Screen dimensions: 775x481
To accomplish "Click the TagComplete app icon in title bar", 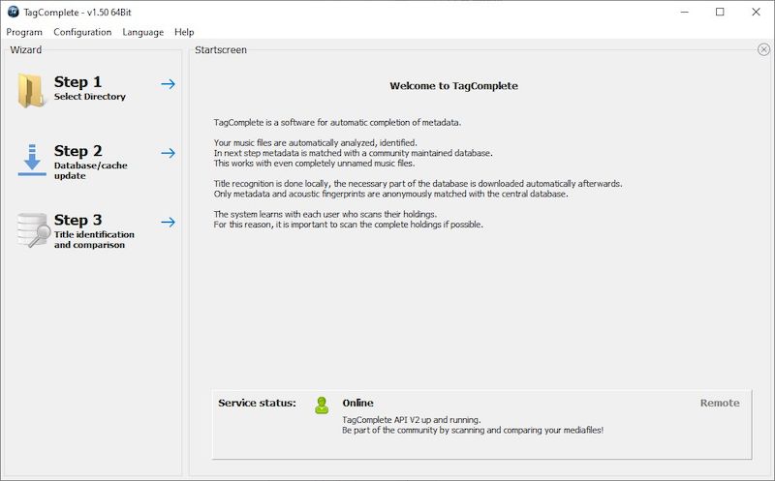I will pos(14,13).
